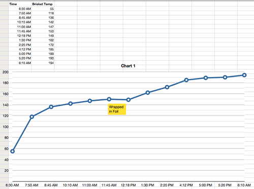Screen dimensions: 254x189
Task: Select the "Brisket Temp" header cell
Action: coord(43,4)
